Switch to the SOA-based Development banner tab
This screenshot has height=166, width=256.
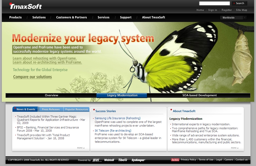click(x=199, y=95)
